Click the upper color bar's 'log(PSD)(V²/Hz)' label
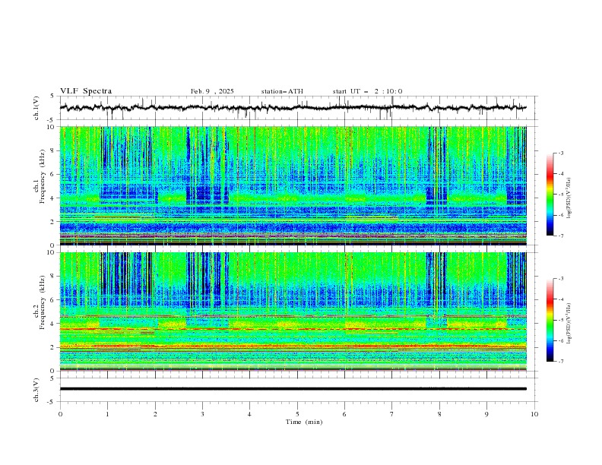This screenshot has width=602, height=465. click(569, 198)
